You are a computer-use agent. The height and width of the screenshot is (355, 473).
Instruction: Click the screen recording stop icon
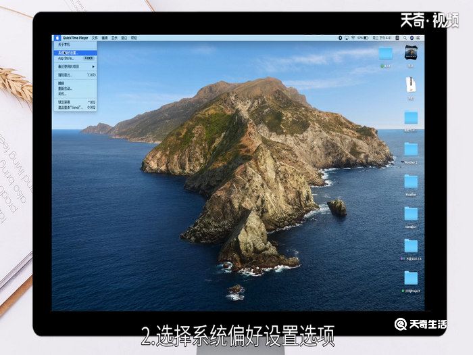click(340, 38)
